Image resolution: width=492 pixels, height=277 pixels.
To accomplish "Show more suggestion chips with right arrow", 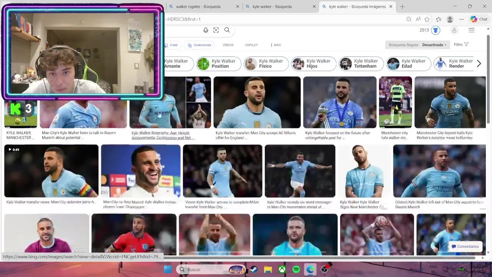I will pos(479,64).
